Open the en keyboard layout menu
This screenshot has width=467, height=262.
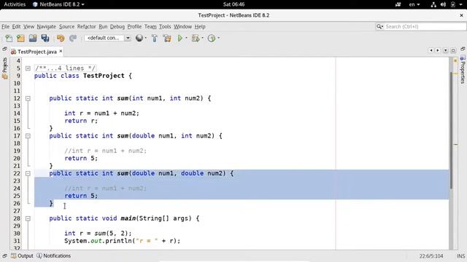click(414, 4)
